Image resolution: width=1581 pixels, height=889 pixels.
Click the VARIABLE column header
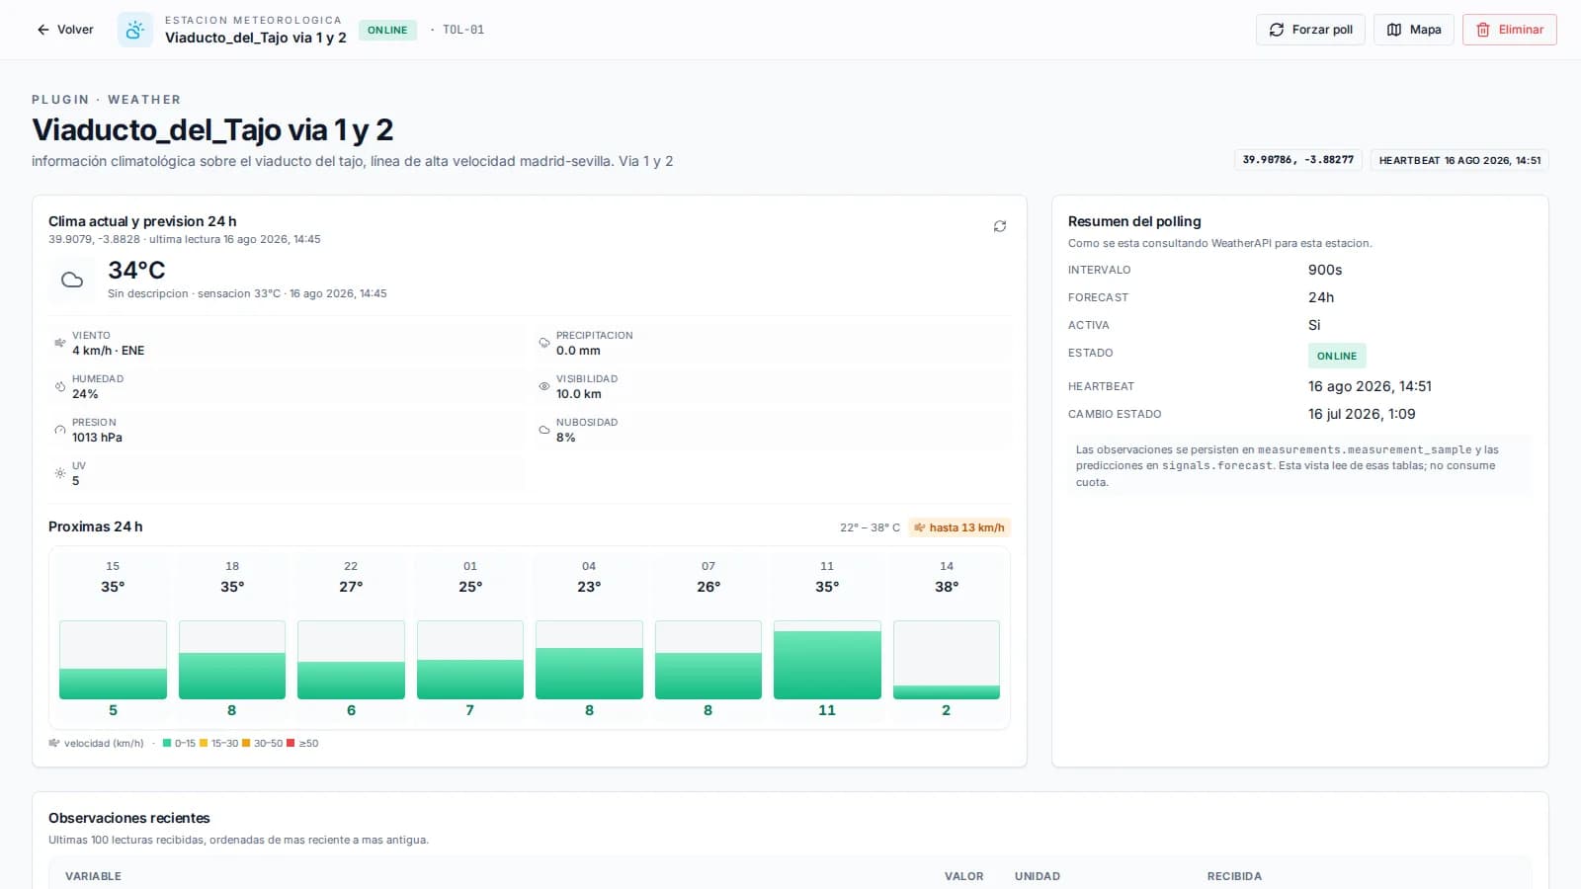(x=93, y=876)
